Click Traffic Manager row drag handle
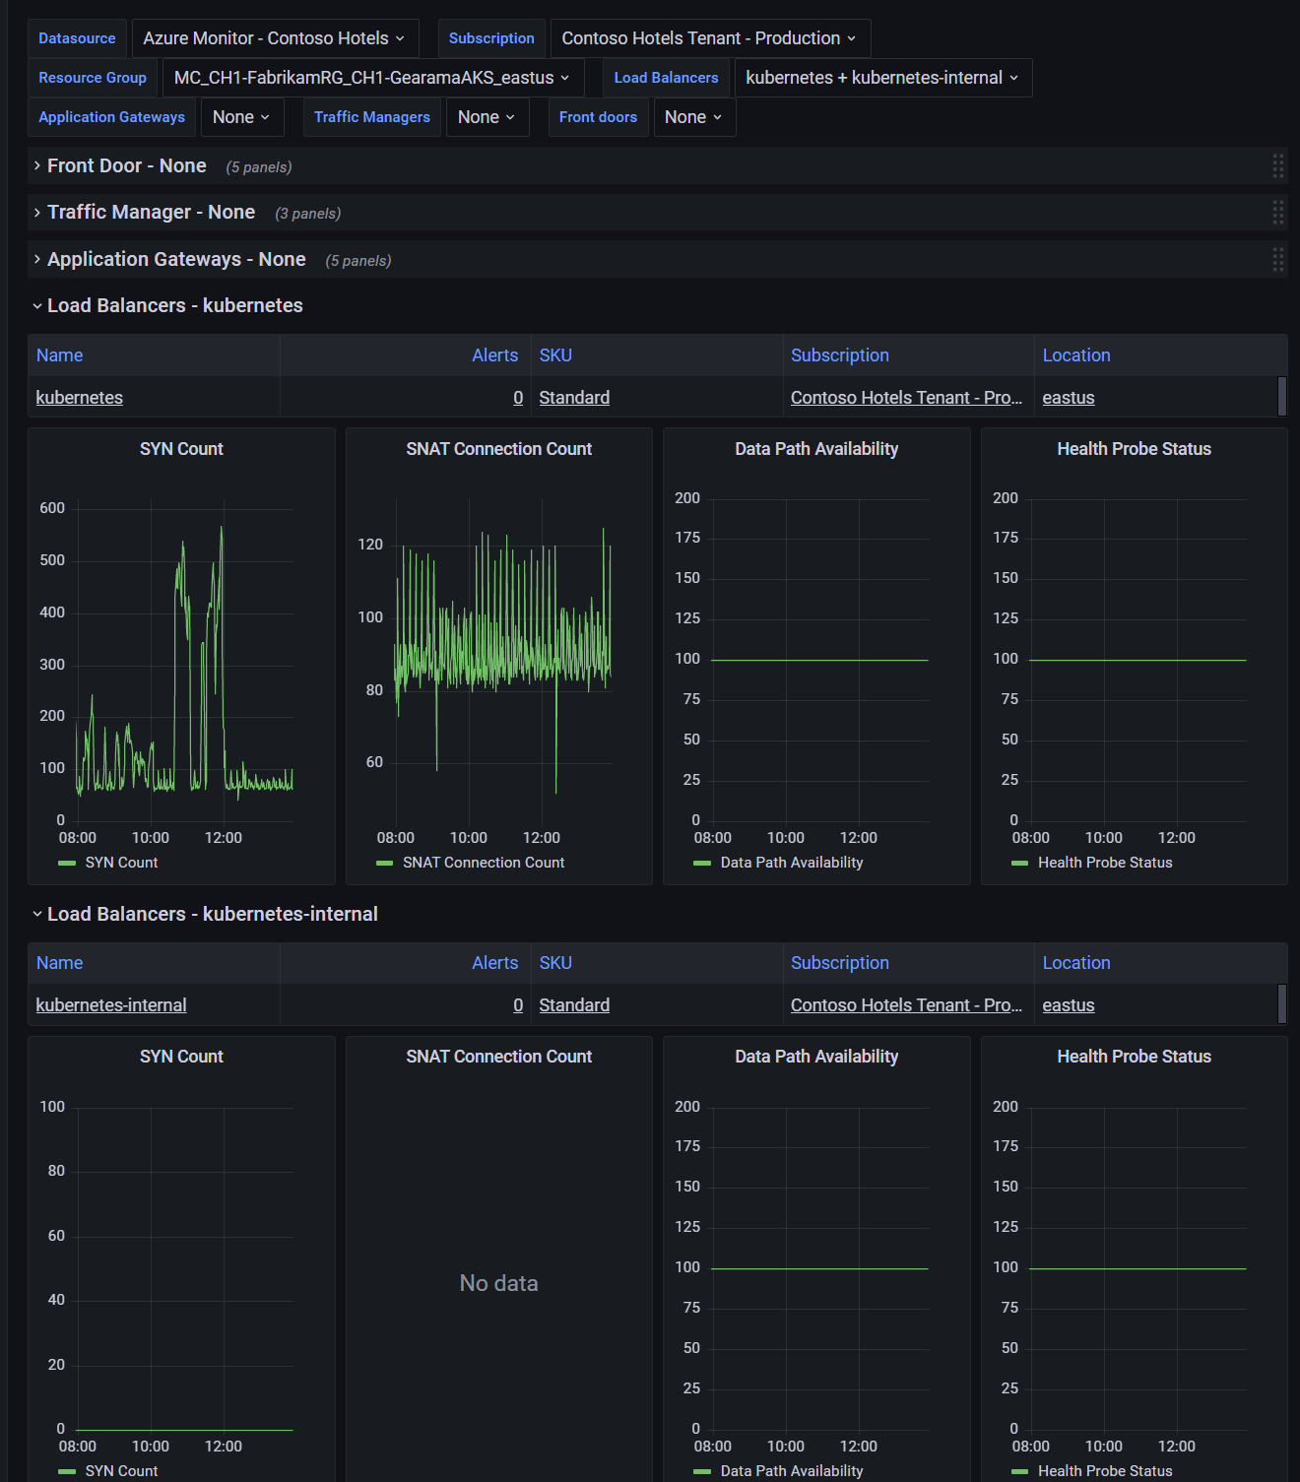The height and width of the screenshot is (1482, 1300). point(1277,213)
